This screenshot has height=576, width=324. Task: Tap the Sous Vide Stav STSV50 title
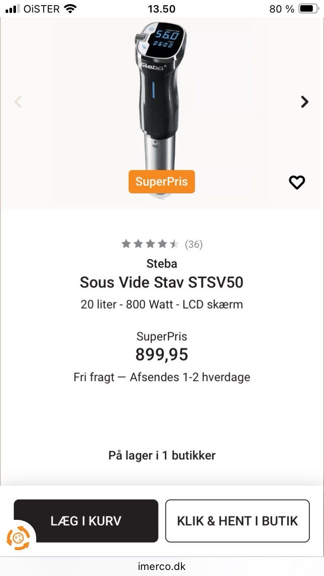coord(162,282)
